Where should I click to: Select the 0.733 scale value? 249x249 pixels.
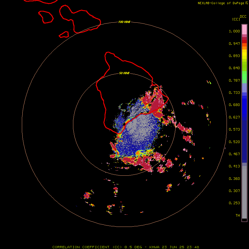tap(234, 93)
